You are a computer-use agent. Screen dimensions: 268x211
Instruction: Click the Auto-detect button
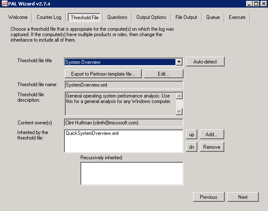coord(205,62)
